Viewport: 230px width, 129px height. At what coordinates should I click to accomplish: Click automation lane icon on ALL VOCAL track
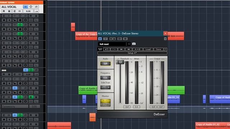(36, 11)
